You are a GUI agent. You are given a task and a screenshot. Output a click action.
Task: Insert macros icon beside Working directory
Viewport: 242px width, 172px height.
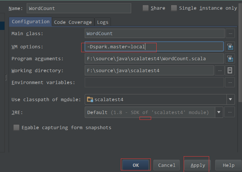(x=230, y=70)
